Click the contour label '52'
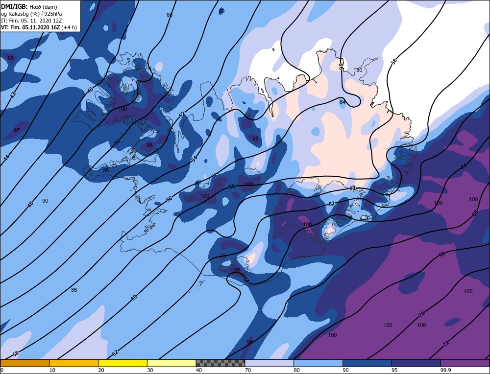This screenshot has height=374, width=490. [x=182, y=115]
